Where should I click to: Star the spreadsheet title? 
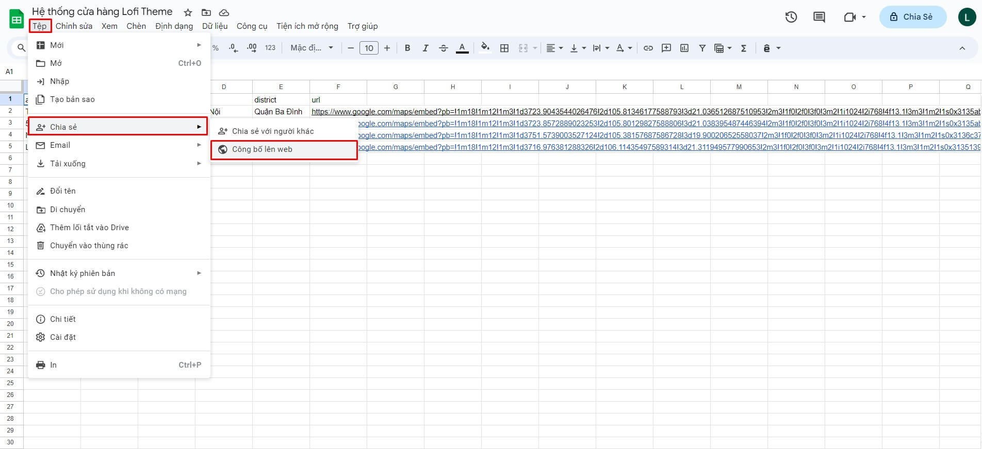[188, 12]
